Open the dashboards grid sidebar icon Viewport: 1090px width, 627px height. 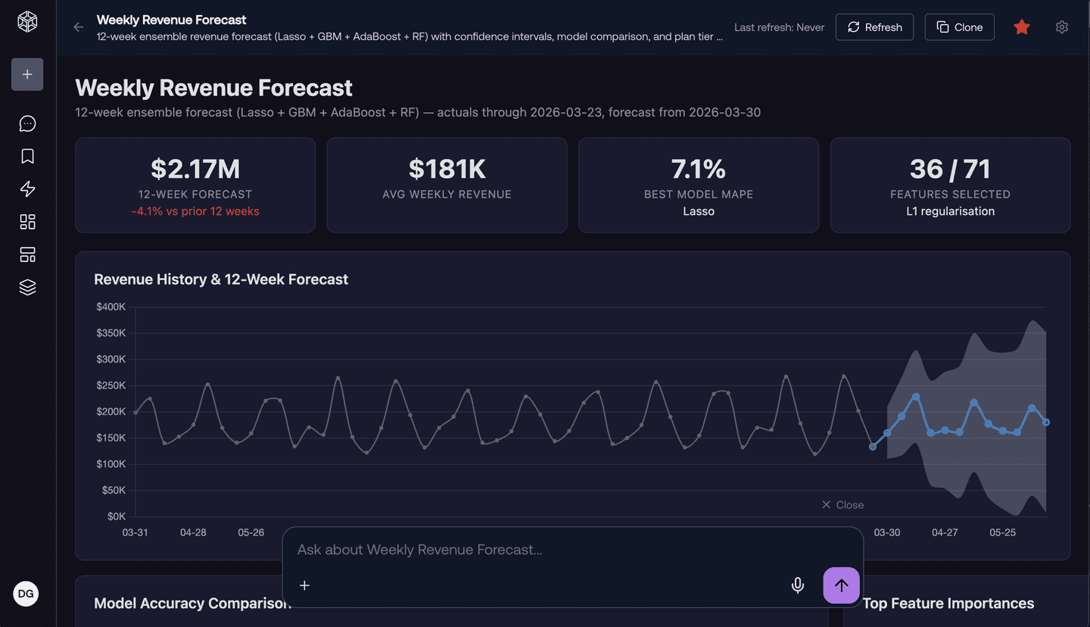pyautogui.click(x=27, y=221)
